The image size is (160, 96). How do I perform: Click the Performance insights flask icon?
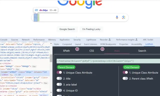(x=136, y=39)
